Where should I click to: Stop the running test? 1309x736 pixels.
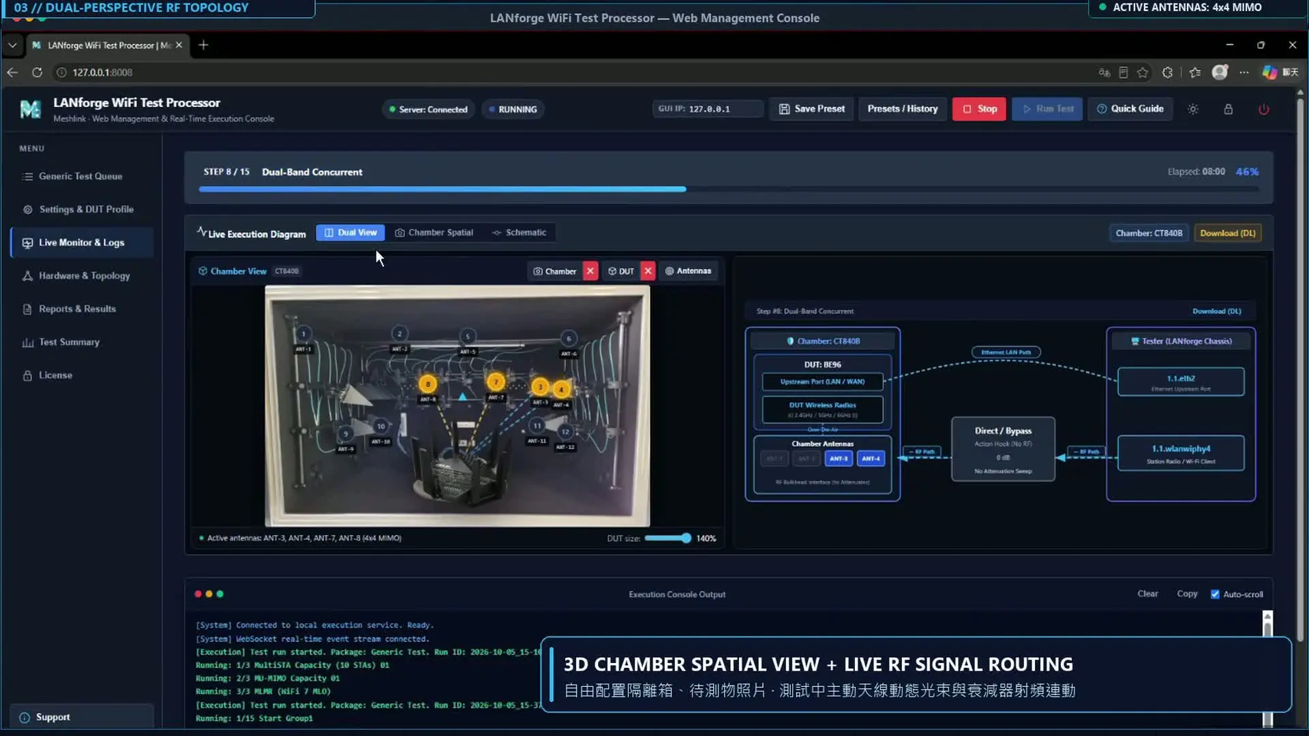coord(979,109)
